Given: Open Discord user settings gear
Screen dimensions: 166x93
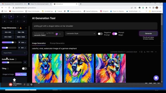Looking at the screenshot, I should pos(31,84).
